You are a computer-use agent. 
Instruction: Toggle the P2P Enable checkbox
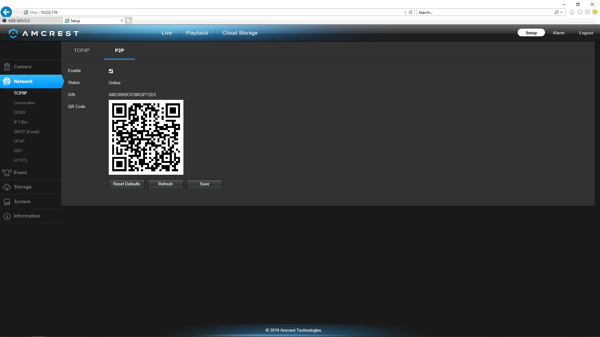(111, 71)
